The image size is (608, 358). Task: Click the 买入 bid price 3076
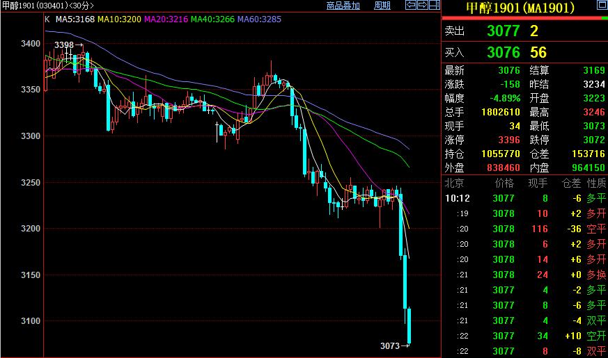(x=503, y=52)
